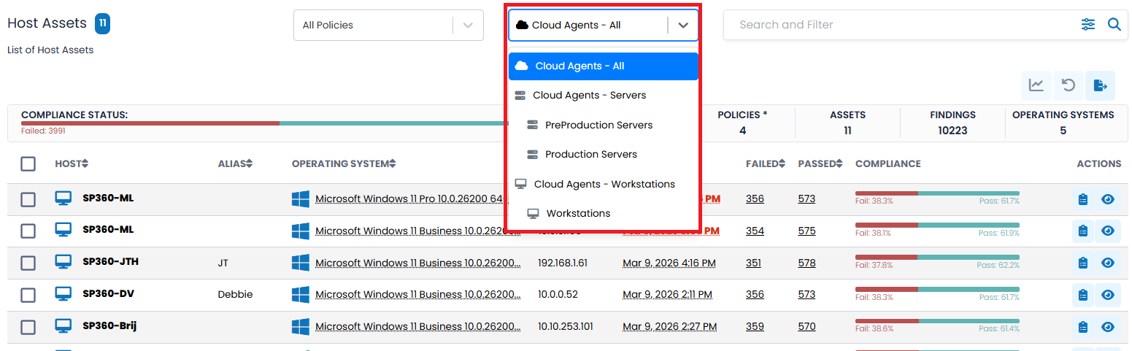Image resolution: width=1132 pixels, height=351 pixels.
Task: Click the trend chart icon button
Action: pyautogui.click(x=1036, y=85)
